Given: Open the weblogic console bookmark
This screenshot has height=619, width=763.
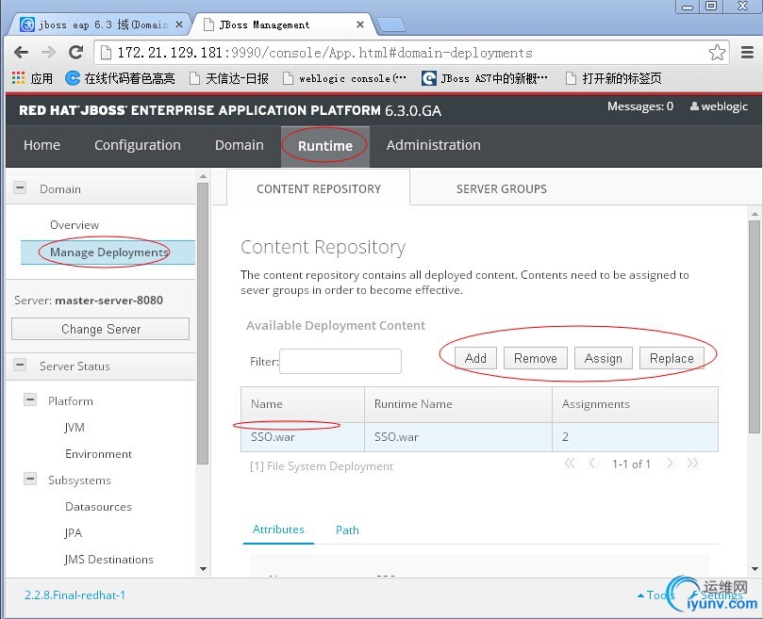Looking at the screenshot, I should (344, 78).
